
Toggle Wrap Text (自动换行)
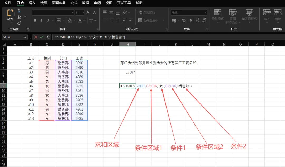(x=147, y=12)
